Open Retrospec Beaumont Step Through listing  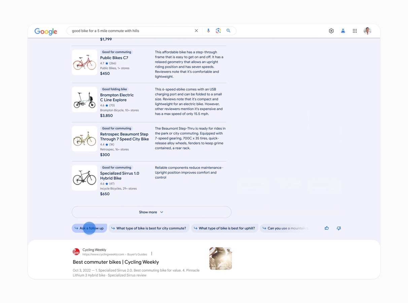[124, 136]
